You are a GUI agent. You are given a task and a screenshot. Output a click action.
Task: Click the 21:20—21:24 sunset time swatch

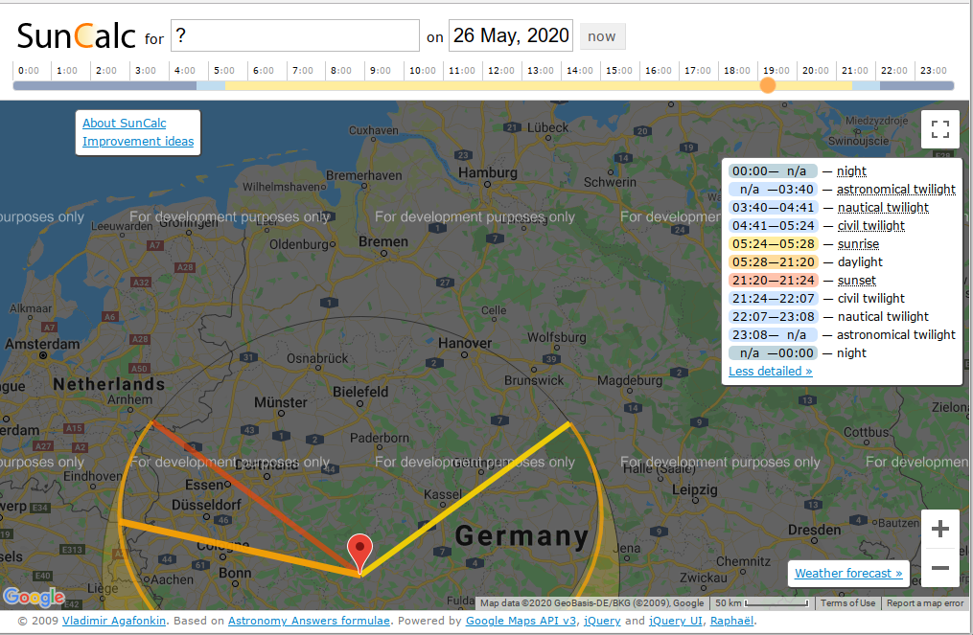point(773,281)
